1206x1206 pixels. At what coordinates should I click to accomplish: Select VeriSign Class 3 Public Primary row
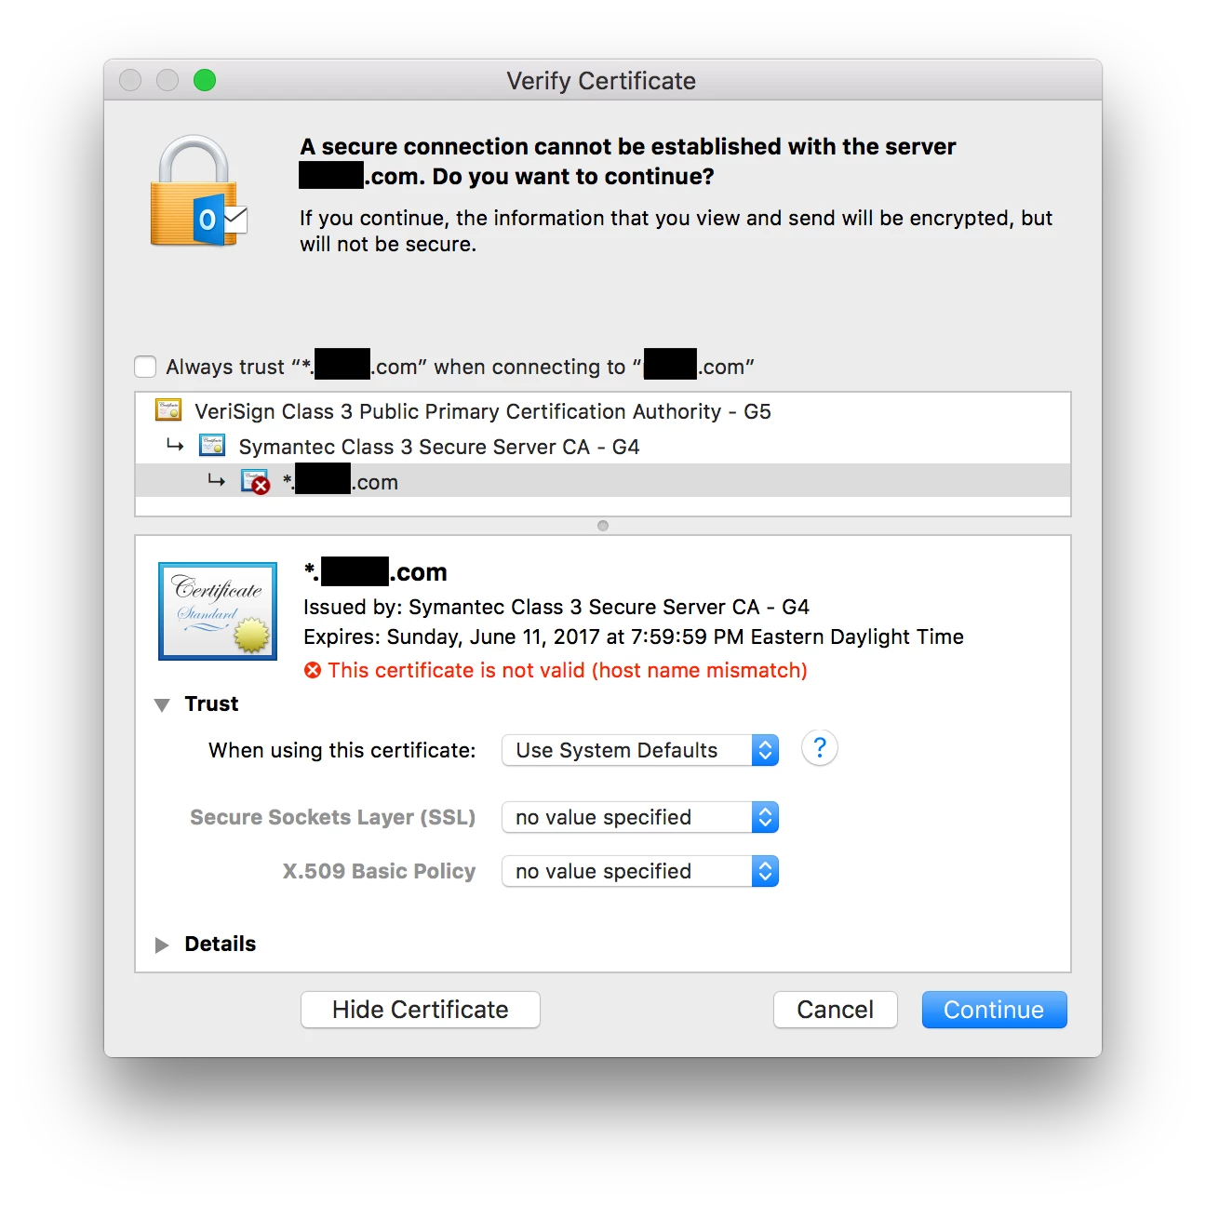[x=603, y=411]
